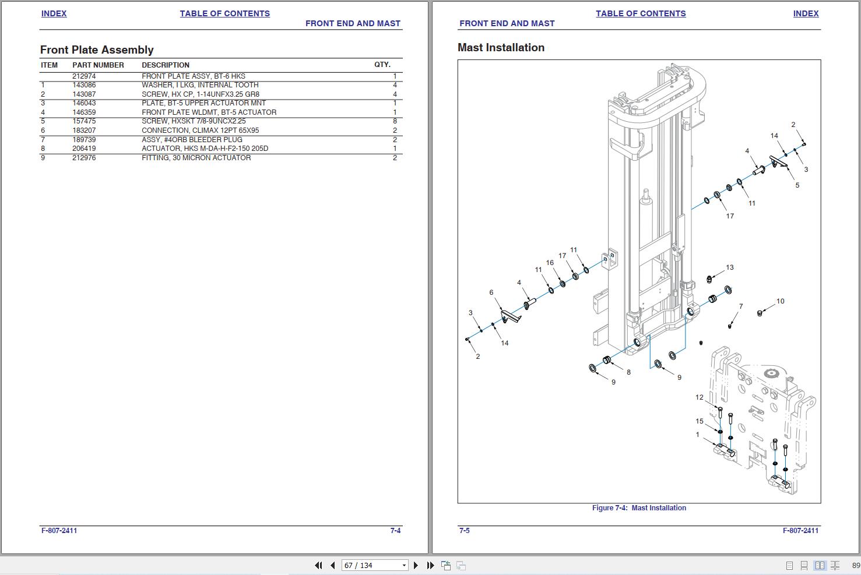
Task: Open the page number dropdown
Action: tap(404, 566)
